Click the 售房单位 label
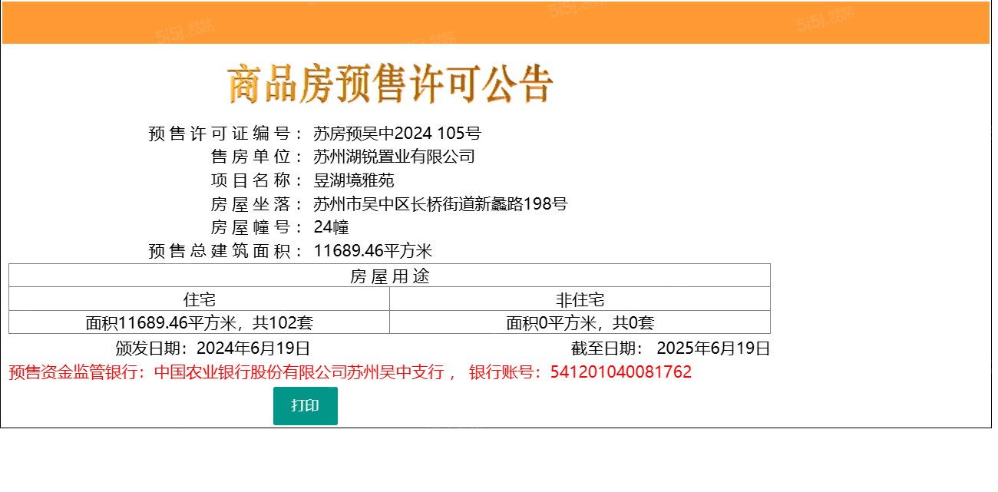The height and width of the screenshot is (492, 998). [x=258, y=157]
